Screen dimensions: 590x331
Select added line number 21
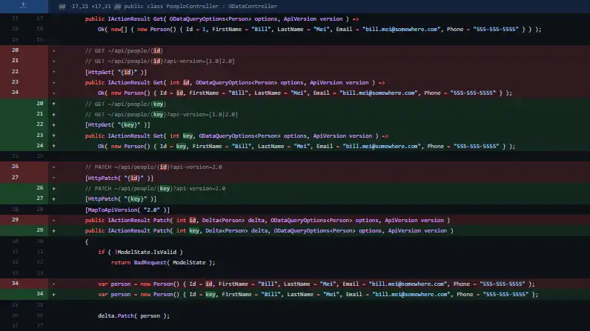pyautogui.click(x=40, y=114)
